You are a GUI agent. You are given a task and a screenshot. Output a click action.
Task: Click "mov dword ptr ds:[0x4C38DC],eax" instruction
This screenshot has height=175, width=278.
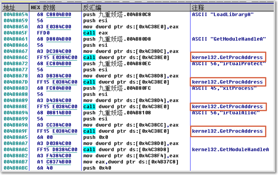click(x=131, y=51)
